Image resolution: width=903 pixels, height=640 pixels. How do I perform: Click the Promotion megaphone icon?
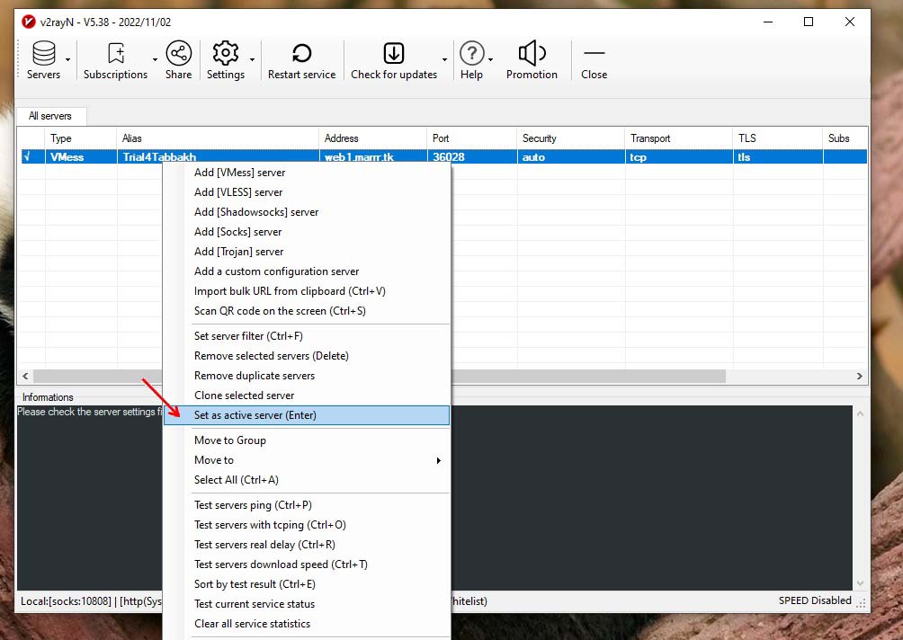532,54
